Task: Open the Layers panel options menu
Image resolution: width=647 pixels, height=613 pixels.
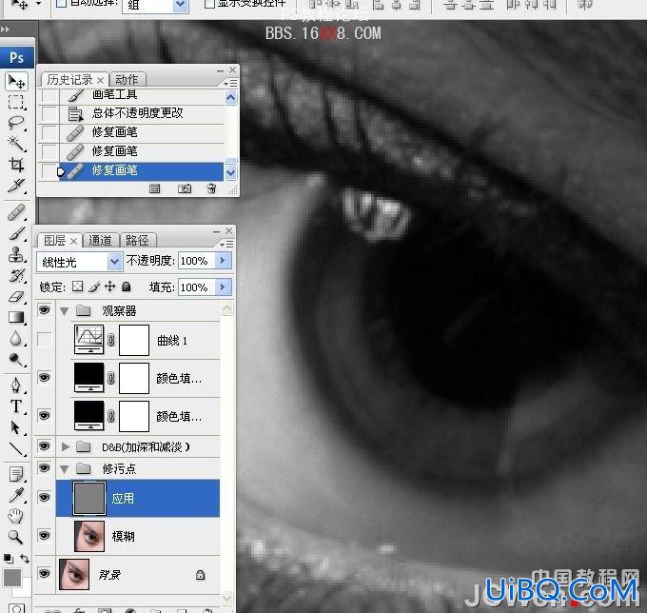Action: pyautogui.click(x=226, y=245)
